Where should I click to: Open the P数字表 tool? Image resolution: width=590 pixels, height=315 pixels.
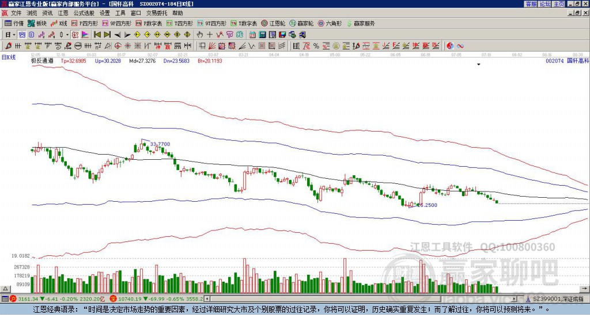pos(149,23)
